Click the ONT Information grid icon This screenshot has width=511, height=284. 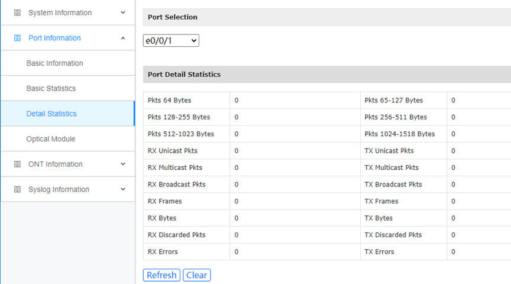click(17, 164)
